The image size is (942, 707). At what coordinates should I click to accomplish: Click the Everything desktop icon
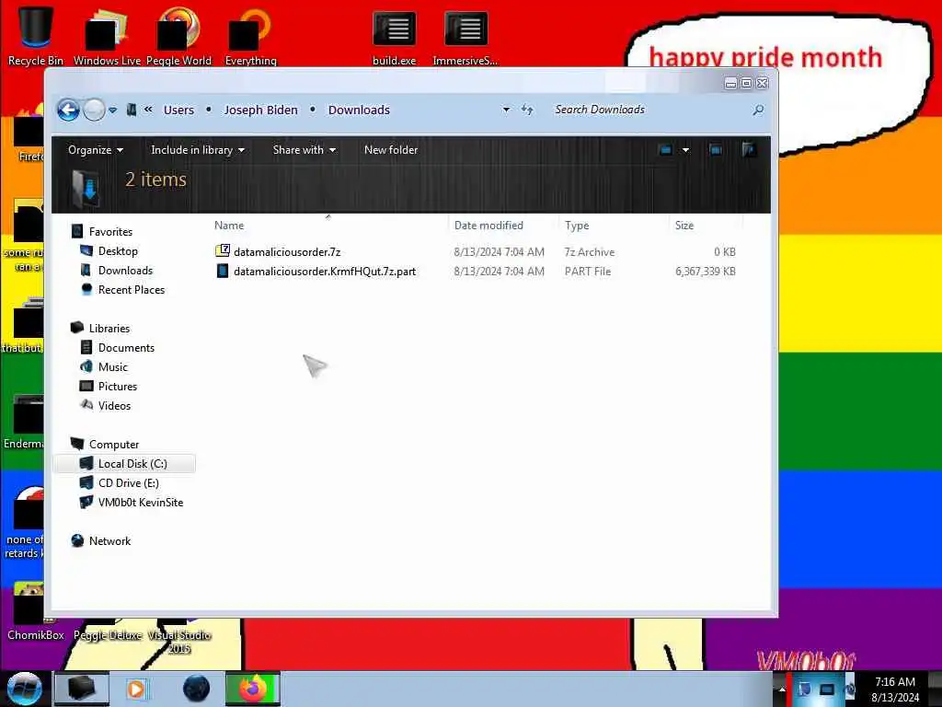[x=250, y=36]
